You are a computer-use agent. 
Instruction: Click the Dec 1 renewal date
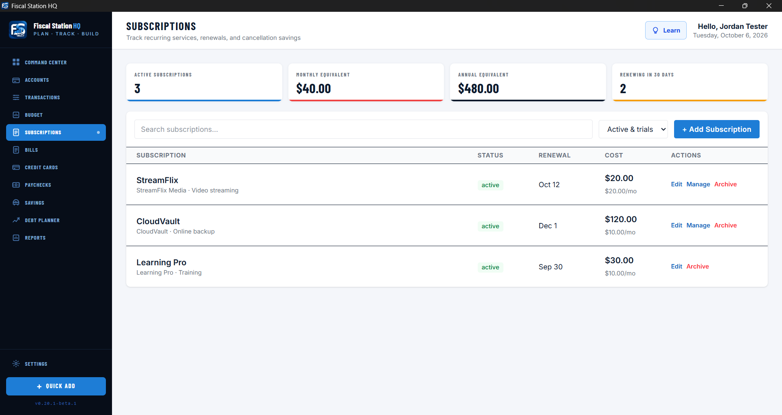[x=548, y=226]
